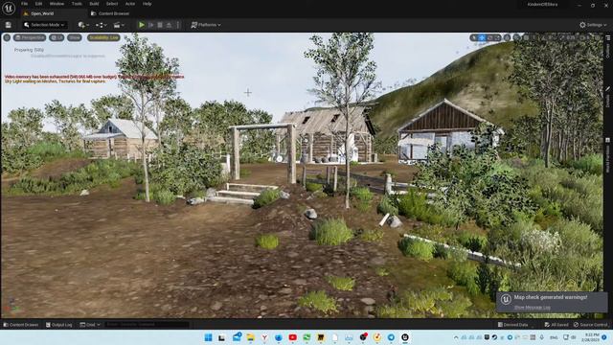Viewport: 613px width, 345px height.
Task: Show hidden system tray icons chevron
Action: (x=456, y=337)
